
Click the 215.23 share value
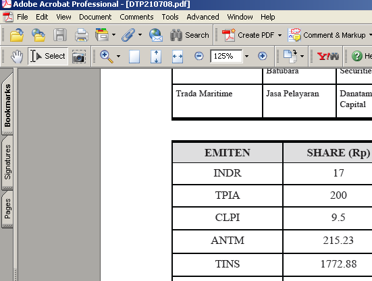click(338, 241)
